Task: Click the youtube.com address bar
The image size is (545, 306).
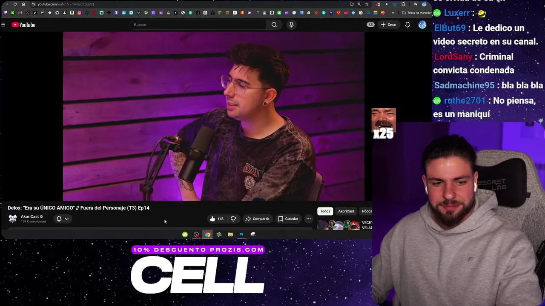Action: [x=66, y=4]
